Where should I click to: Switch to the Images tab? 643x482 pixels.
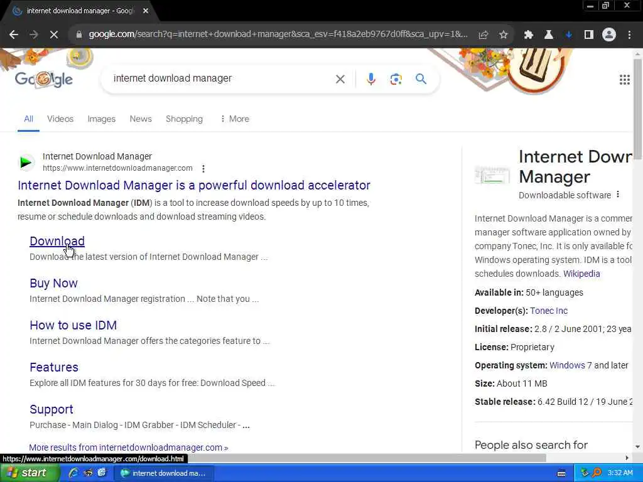(x=101, y=119)
